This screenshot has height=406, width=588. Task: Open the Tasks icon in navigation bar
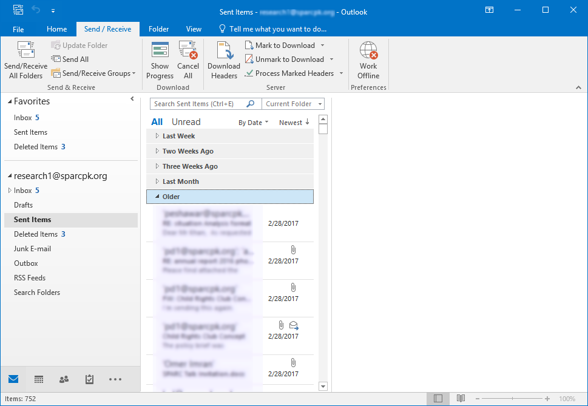point(89,379)
